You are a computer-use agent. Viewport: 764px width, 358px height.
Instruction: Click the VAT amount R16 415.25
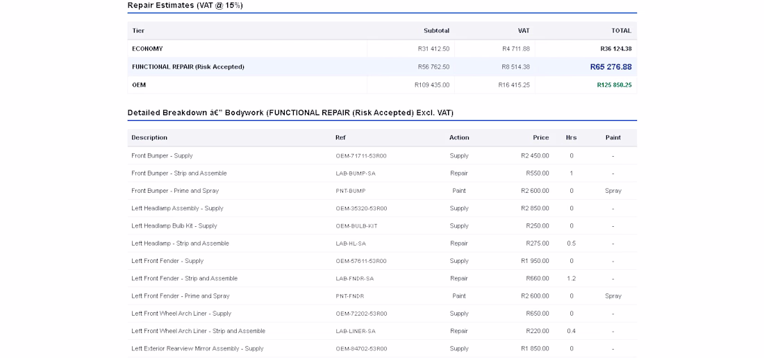(513, 85)
